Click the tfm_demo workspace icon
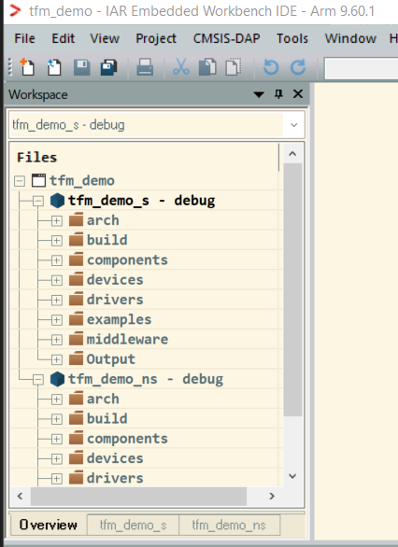 tap(38, 180)
